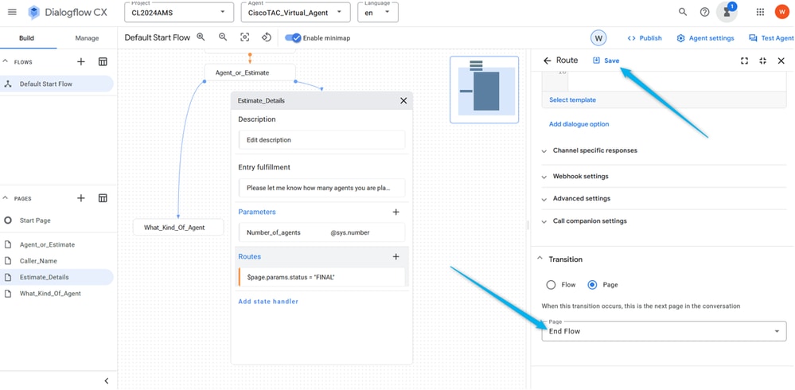Select the Flow radio button
The height and width of the screenshot is (390, 795).
pyautogui.click(x=551, y=285)
